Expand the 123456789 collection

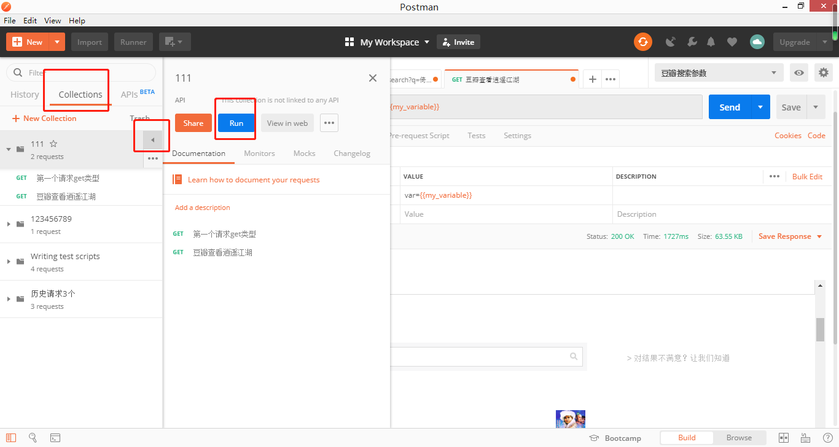(9, 224)
